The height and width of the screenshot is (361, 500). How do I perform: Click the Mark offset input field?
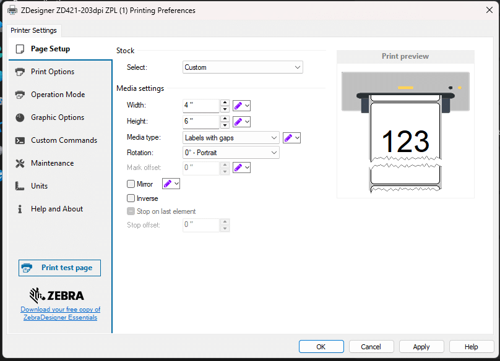201,168
